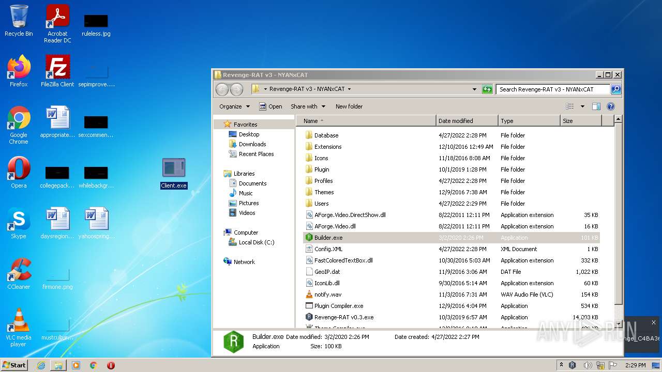Click the Open toolbar button
Screen dimensions: 662x372
270,106
